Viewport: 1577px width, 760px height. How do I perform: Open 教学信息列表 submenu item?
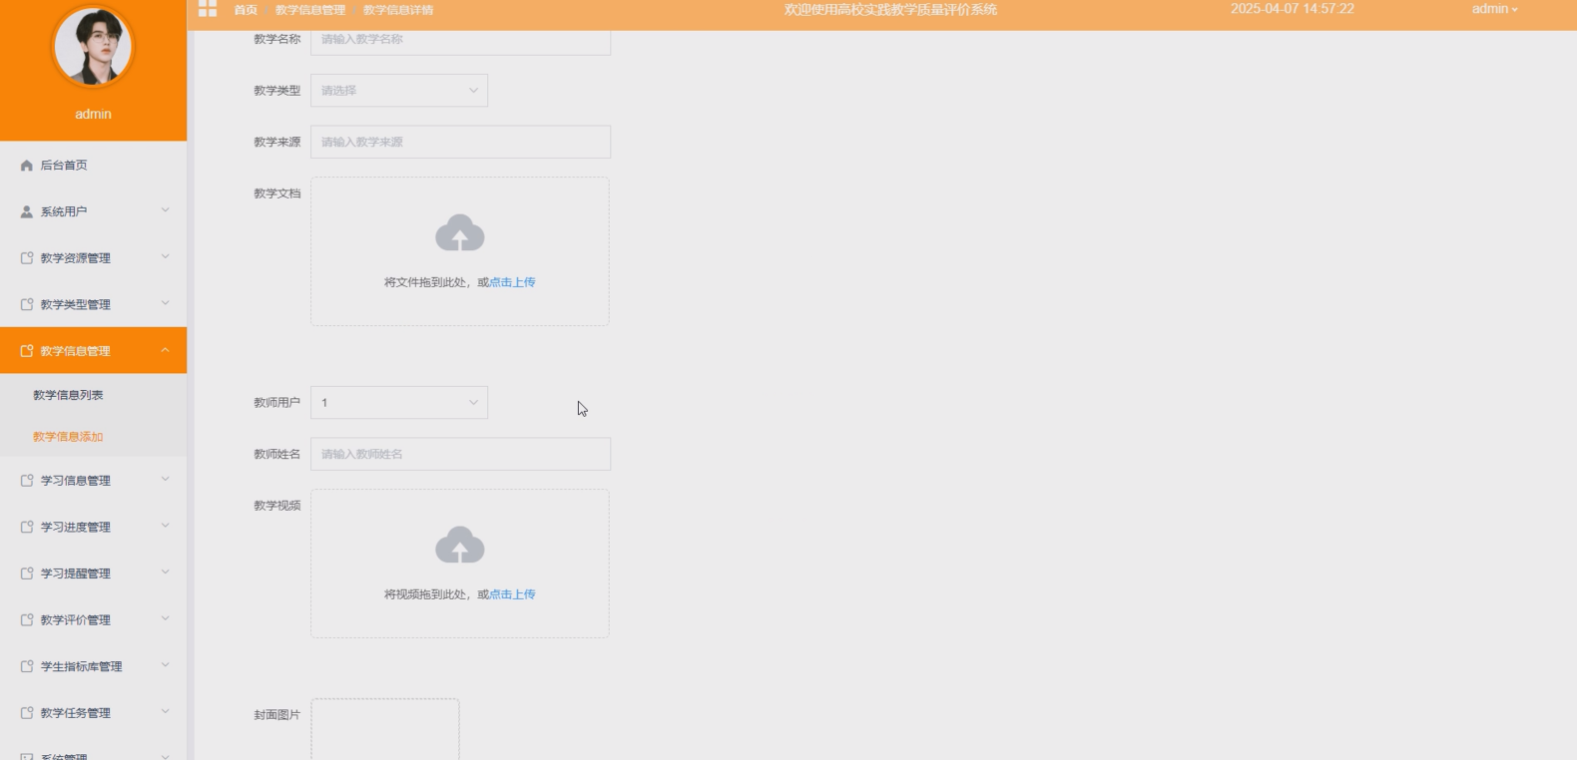coord(93,395)
